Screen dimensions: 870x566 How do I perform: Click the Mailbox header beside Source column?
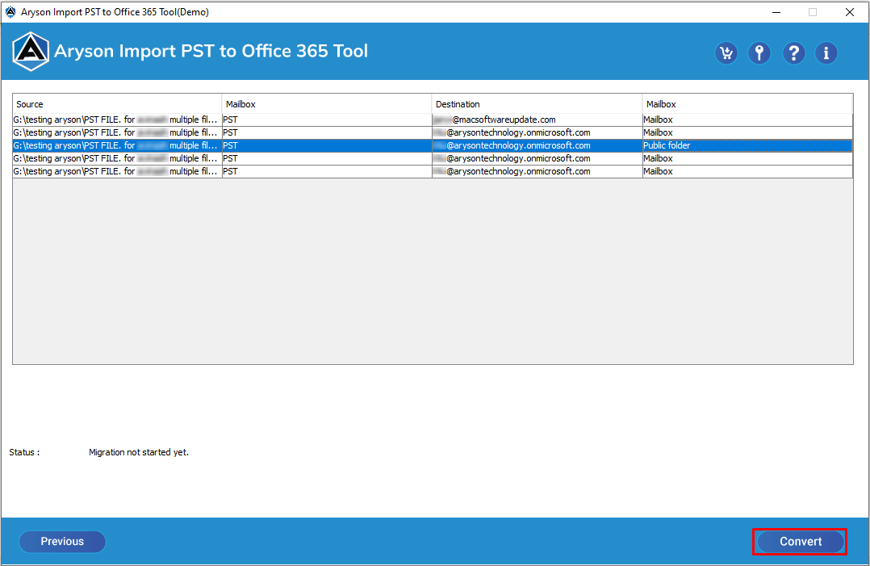tap(327, 104)
